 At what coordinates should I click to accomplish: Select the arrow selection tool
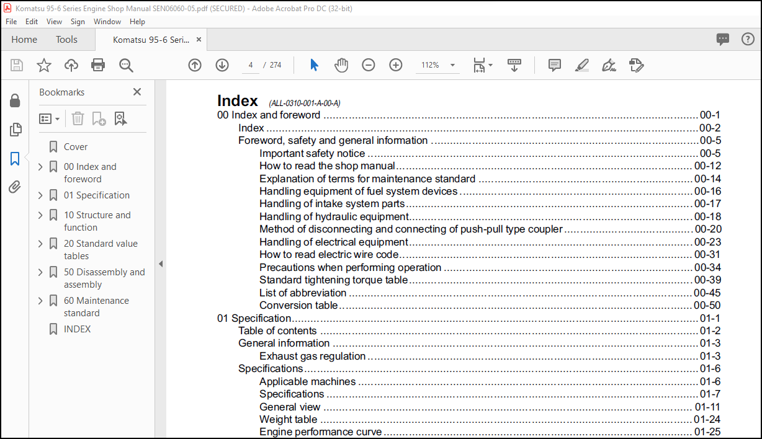pos(314,65)
